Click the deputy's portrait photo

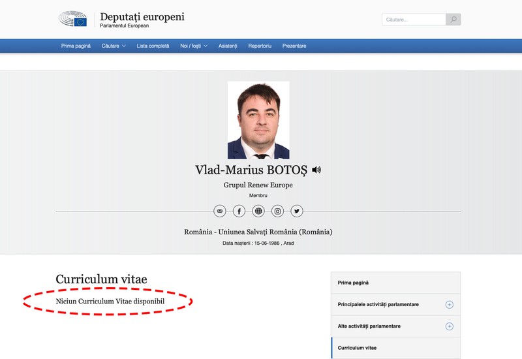(258, 120)
